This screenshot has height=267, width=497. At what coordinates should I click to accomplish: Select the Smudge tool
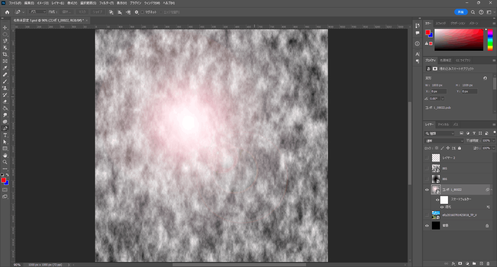(x=5, y=115)
